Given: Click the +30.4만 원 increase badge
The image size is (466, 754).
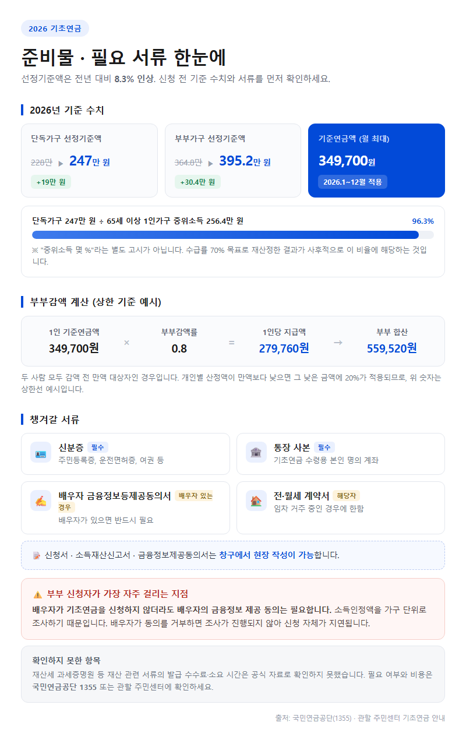Looking at the screenshot, I should 197,182.
